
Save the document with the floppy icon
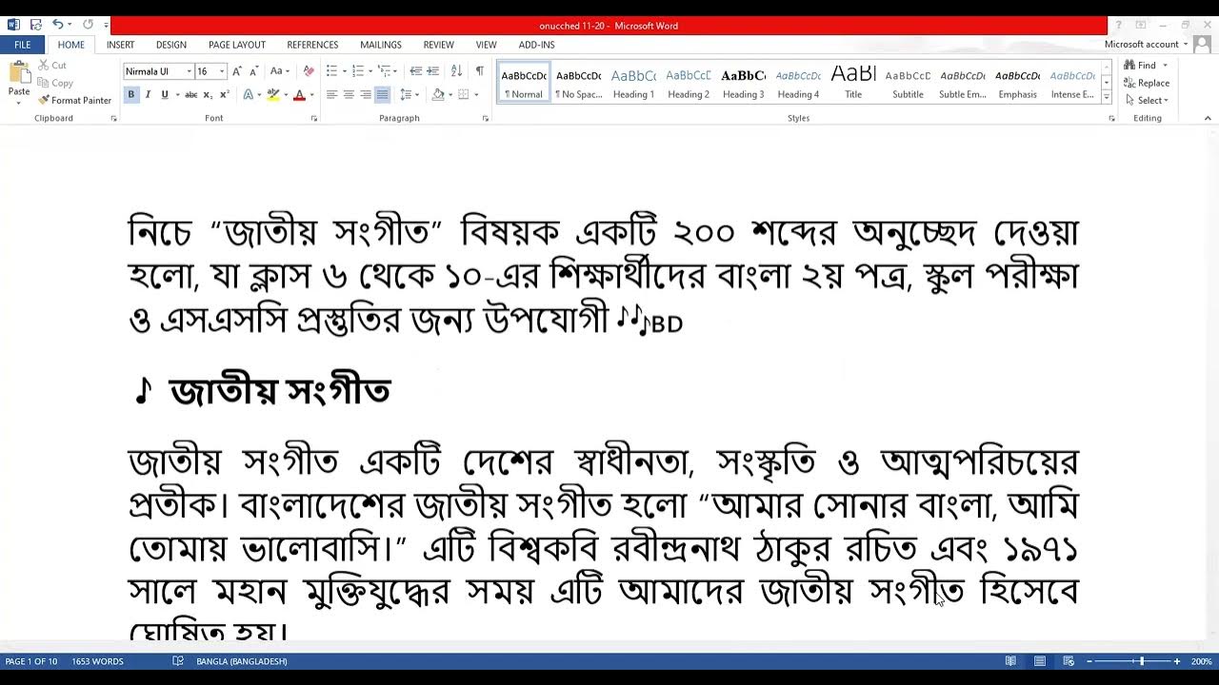tap(35, 25)
